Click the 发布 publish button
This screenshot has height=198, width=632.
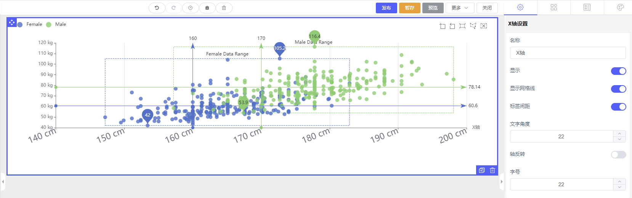click(x=386, y=8)
